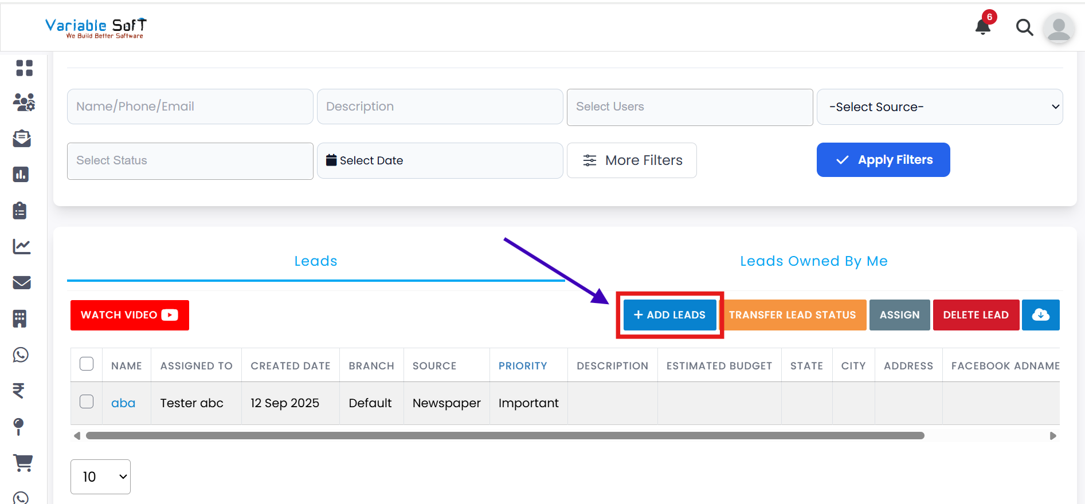Click the Address column header
This screenshot has height=504, width=1085.
point(908,365)
